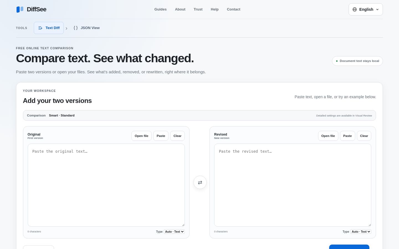Paste clipboard into the Original pane
399x249 pixels.
pos(161,136)
